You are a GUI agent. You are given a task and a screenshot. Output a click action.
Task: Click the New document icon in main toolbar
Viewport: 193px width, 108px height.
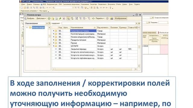click(22, 7)
